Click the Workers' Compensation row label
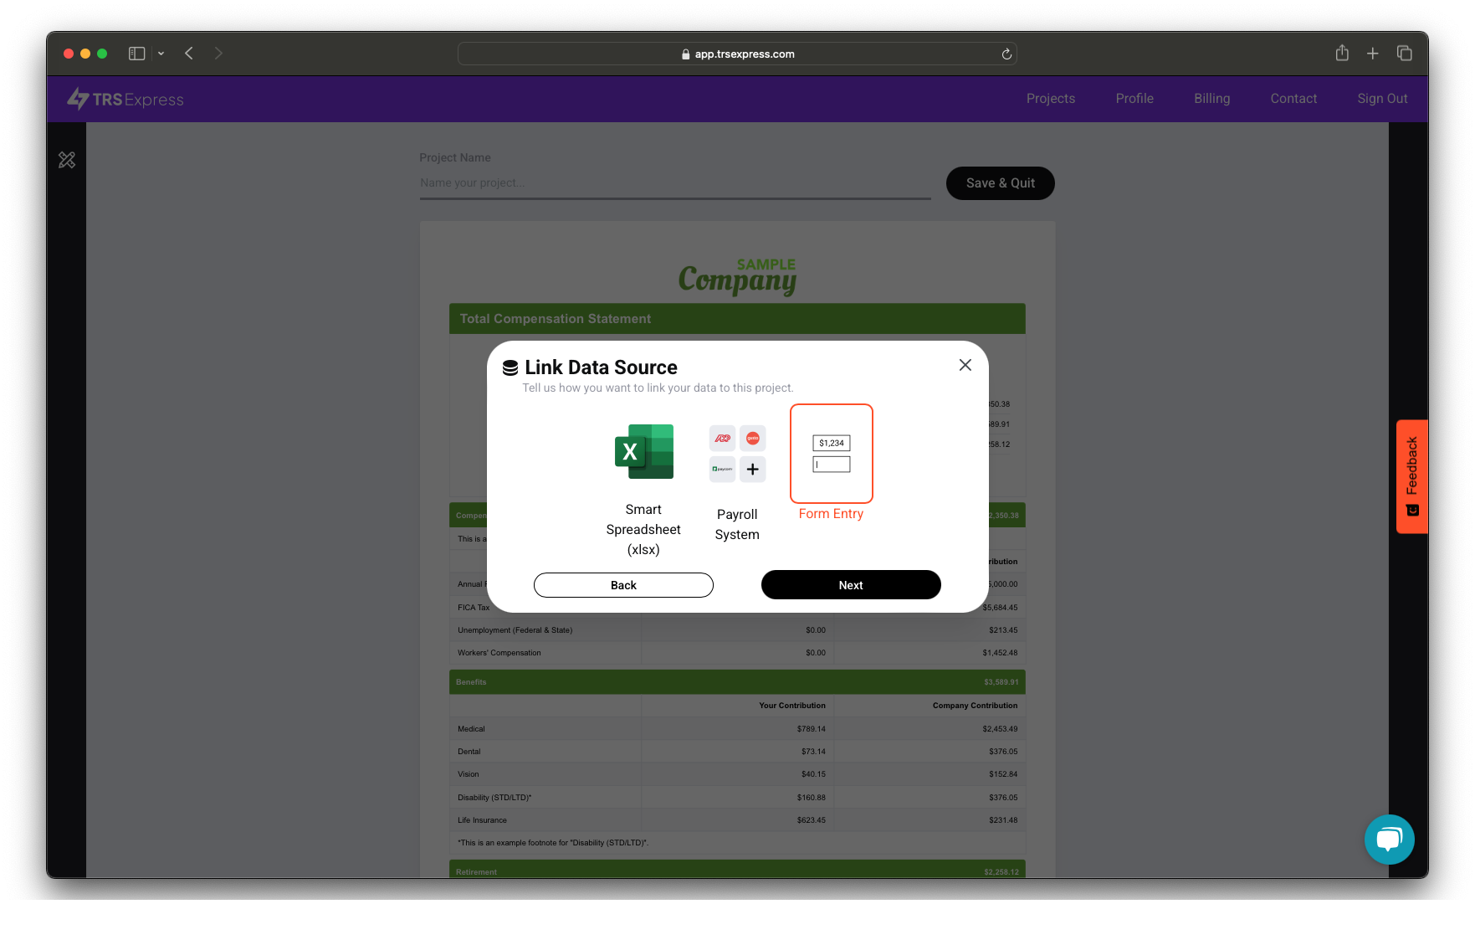 click(499, 653)
